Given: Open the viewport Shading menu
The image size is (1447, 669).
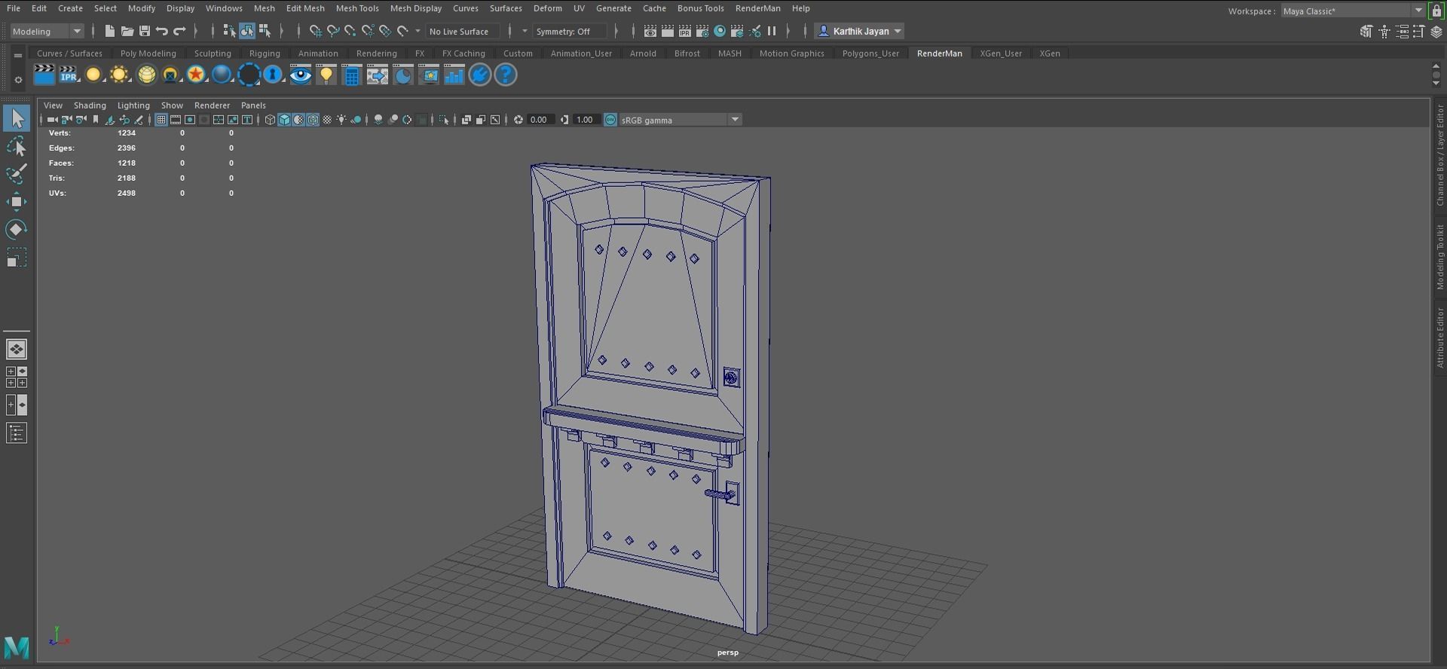Looking at the screenshot, I should [90, 105].
